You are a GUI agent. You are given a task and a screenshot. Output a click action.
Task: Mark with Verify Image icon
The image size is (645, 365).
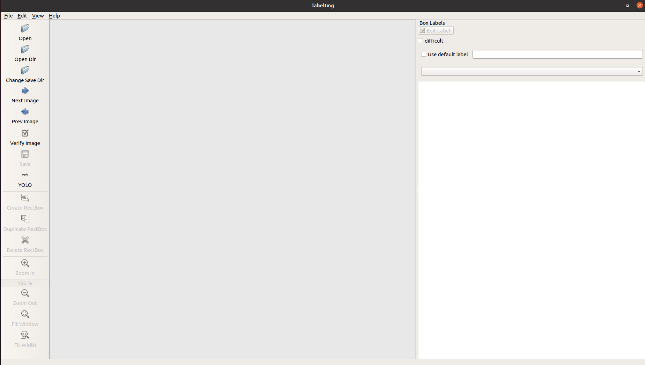pos(25,133)
